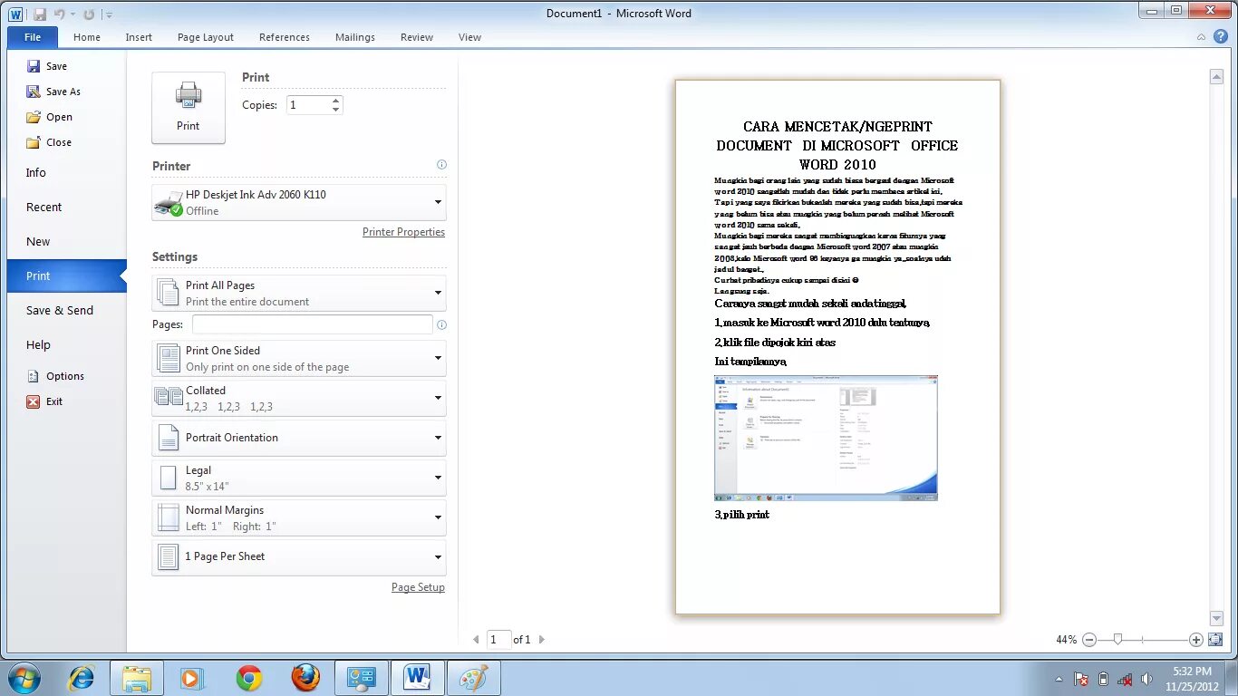Open the Windows Start button
This screenshot has width=1238, height=696.
click(x=23, y=678)
